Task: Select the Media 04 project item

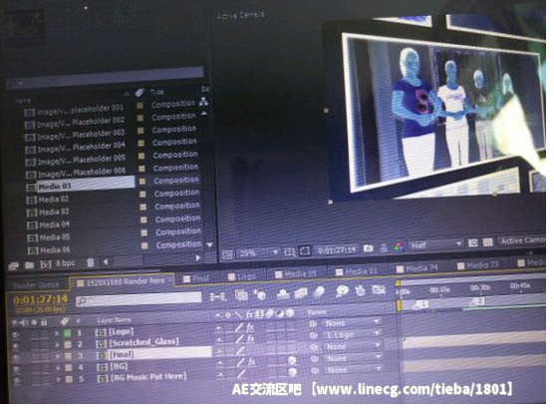Action: point(54,225)
